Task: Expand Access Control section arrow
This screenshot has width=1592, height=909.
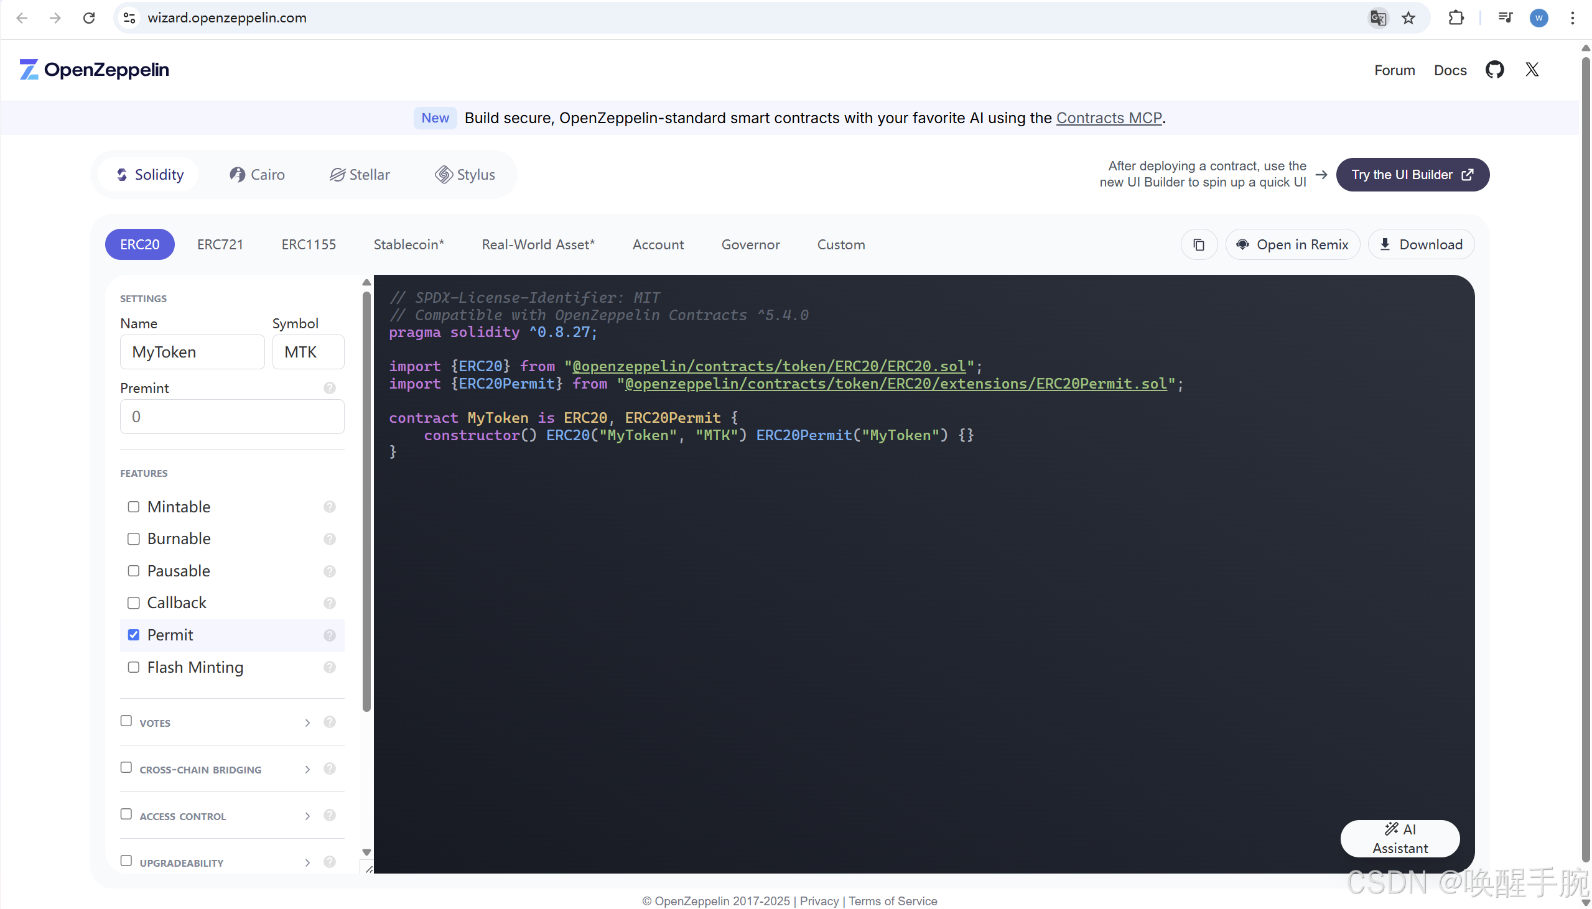Action: click(x=307, y=816)
